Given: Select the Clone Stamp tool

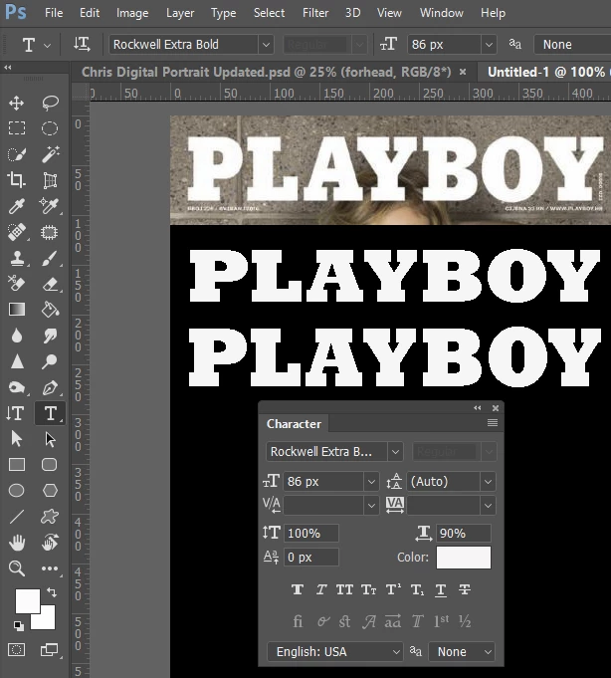Looking at the screenshot, I should click(17, 258).
